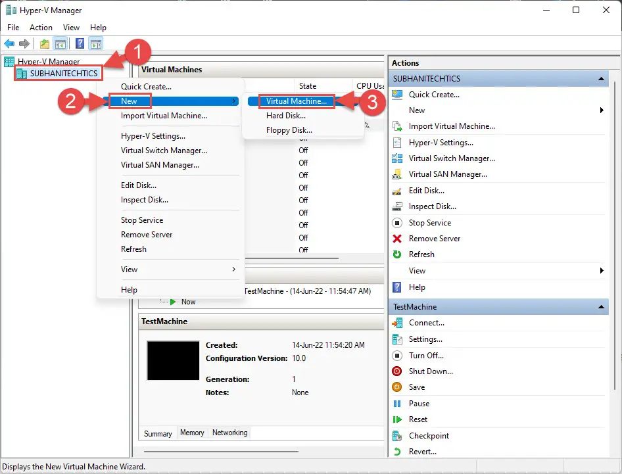Viewport: 622px width, 474px height.
Task: Open the File menu
Action: pyautogui.click(x=13, y=28)
